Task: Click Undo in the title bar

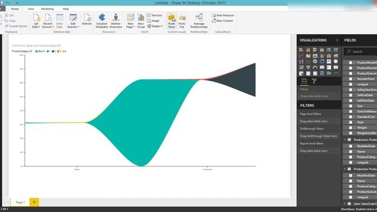Action: tap(7, 2)
